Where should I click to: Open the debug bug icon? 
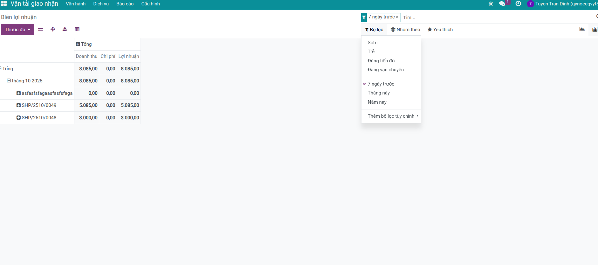coord(491,4)
